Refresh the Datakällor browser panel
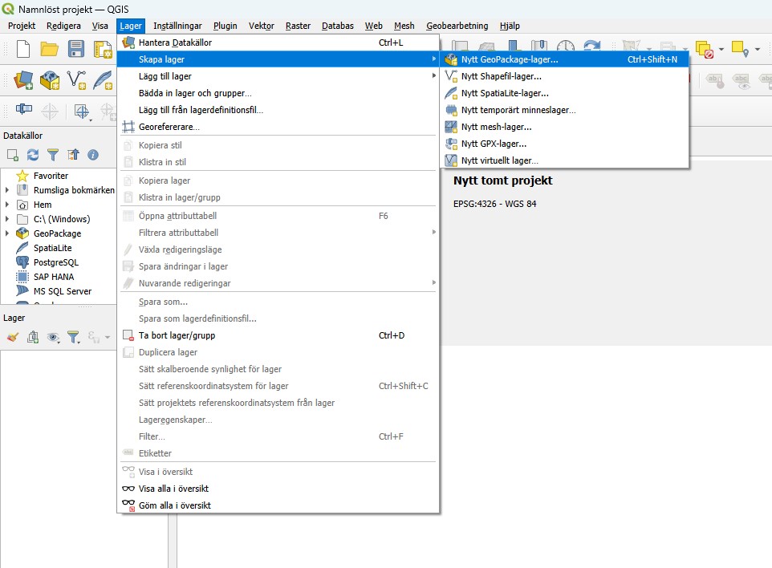Screen dimensions: 772x568 click(33, 155)
